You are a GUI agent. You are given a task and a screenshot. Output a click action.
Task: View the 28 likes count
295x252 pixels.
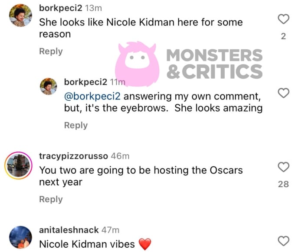tap(283, 185)
